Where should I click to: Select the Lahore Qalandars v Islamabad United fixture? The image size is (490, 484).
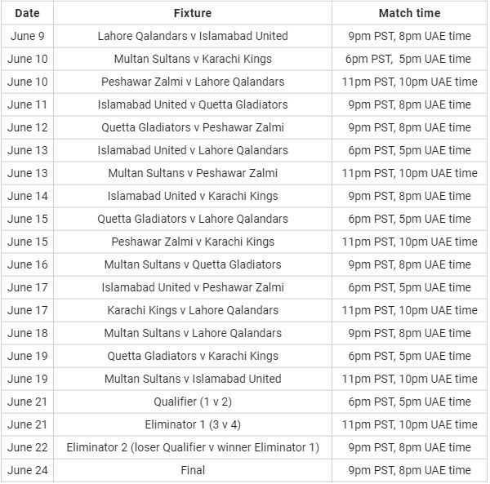193,36
